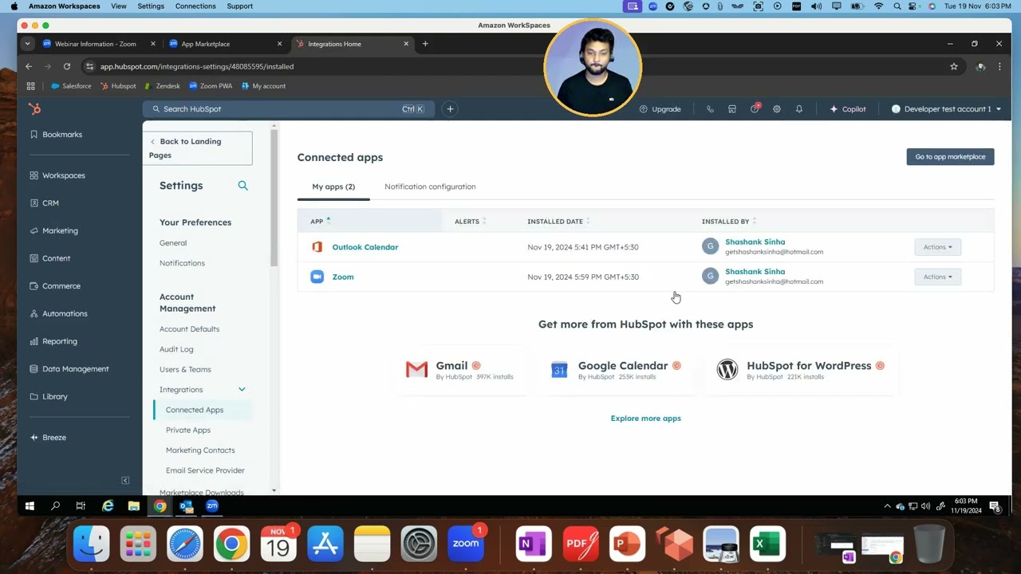Open the Zoom app link
Screen dimensions: 1021x574
tap(343, 277)
